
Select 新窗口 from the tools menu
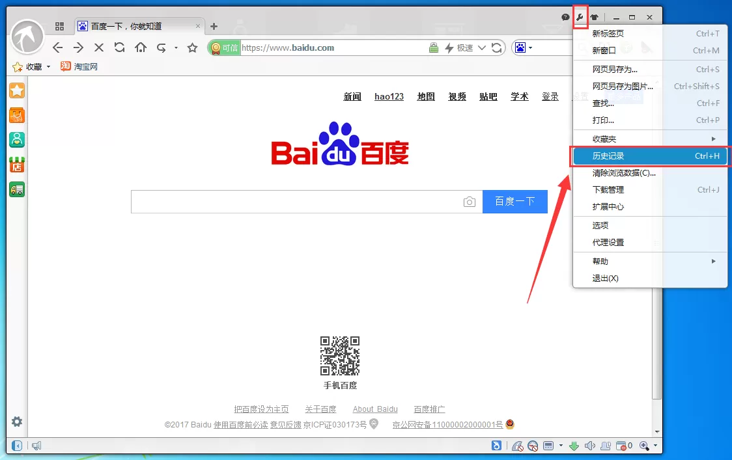coord(651,50)
